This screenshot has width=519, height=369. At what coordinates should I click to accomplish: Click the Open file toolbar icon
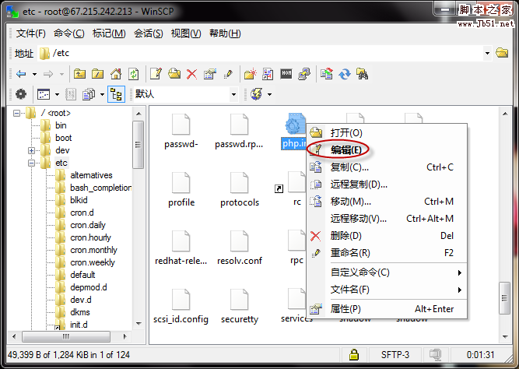tap(174, 73)
